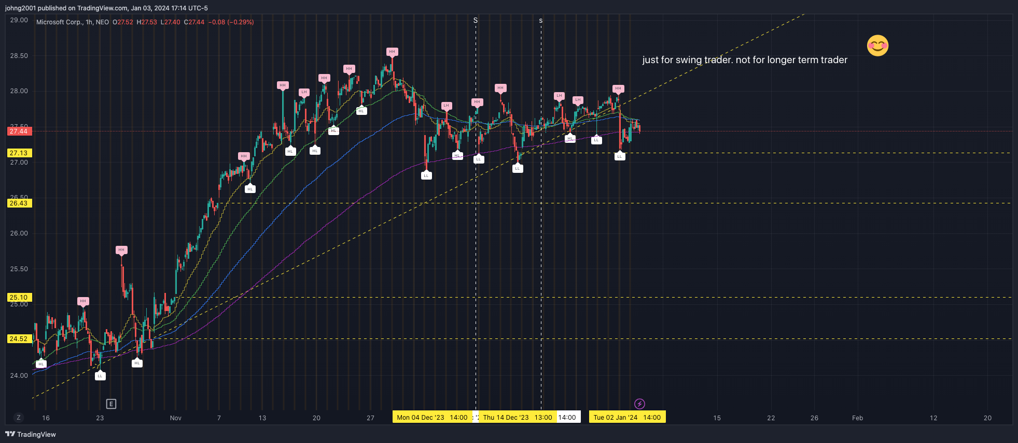Screen dimensions: 1018x443
Task: Click the 'Microsoft Corp., 1h, NEO' chart title
Action: pos(73,22)
